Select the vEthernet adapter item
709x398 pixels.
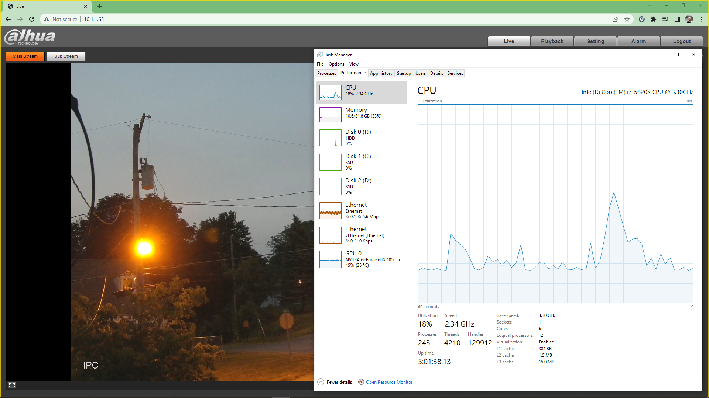click(x=361, y=235)
